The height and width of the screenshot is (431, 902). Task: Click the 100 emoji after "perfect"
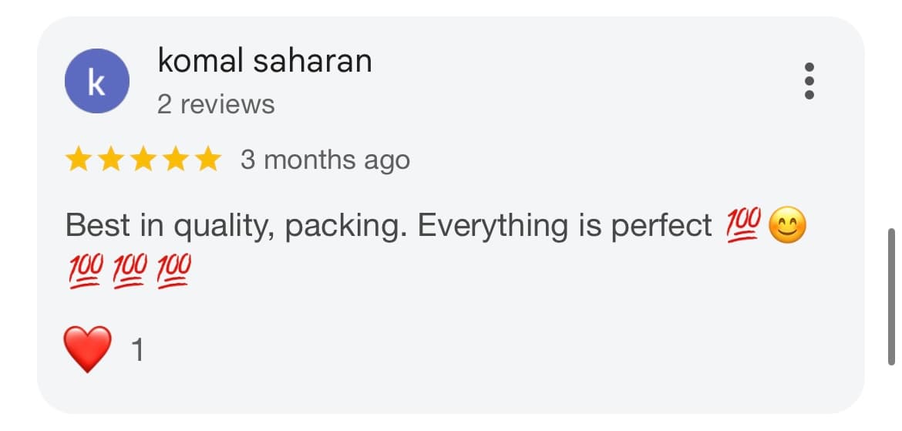click(x=744, y=225)
